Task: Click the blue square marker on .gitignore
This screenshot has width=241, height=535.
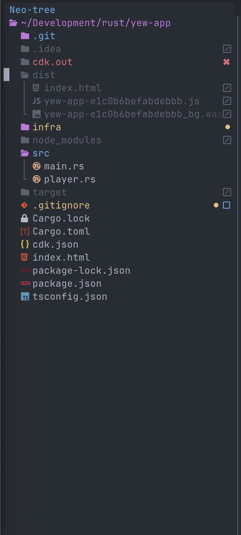Action: click(227, 205)
